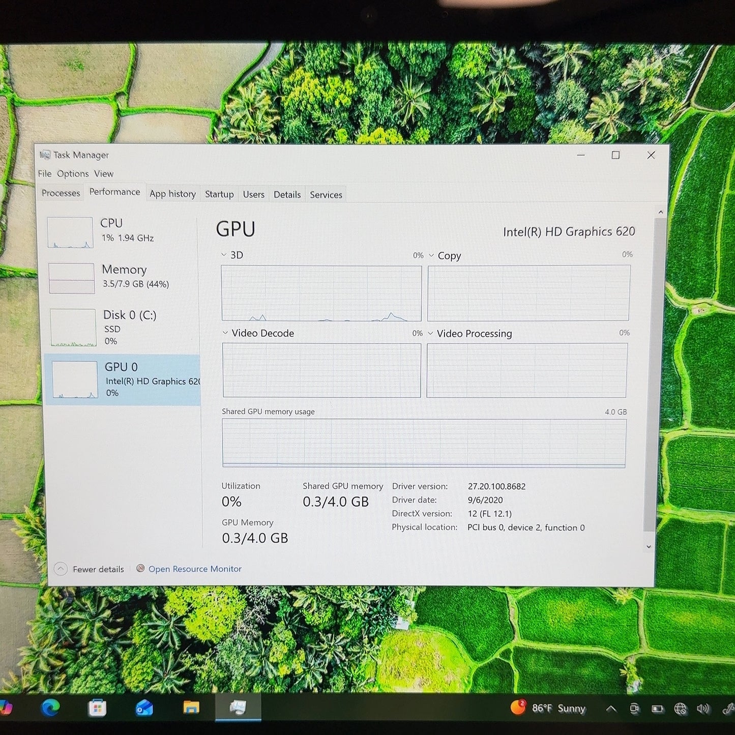735x735 pixels.
Task: Open the Options menu
Action: pyautogui.click(x=73, y=173)
